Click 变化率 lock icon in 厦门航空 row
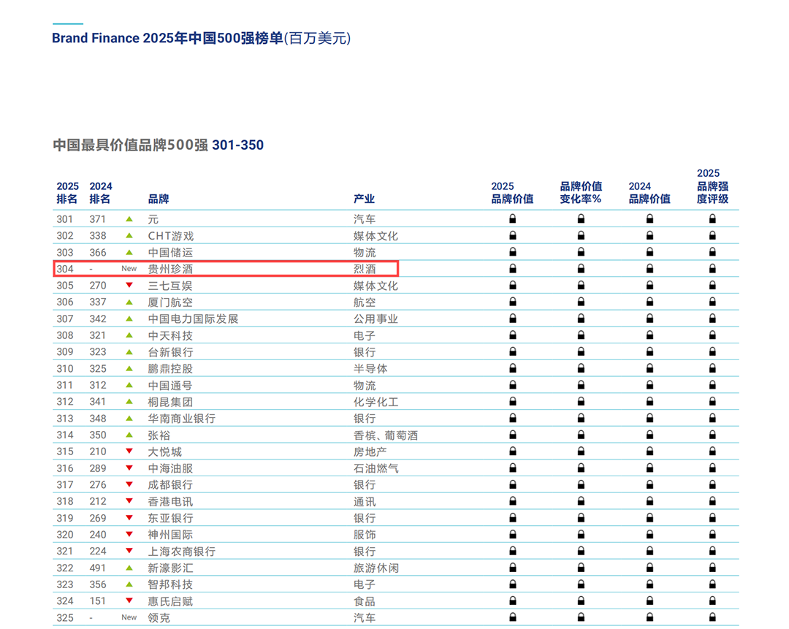 [x=581, y=302]
